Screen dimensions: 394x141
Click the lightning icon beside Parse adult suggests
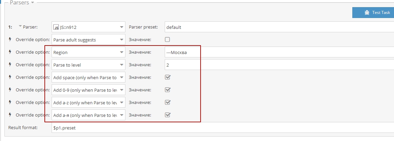click(x=10, y=40)
